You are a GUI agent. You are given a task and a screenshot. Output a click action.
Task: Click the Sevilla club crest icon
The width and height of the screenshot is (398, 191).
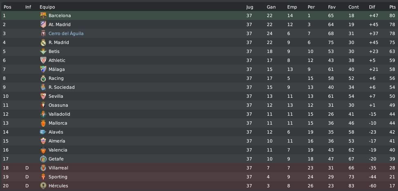click(43, 96)
